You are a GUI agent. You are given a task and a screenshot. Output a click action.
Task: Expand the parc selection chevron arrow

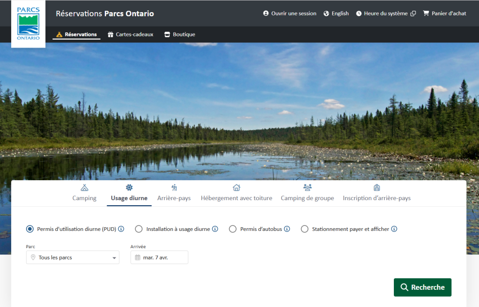point(114,257)
